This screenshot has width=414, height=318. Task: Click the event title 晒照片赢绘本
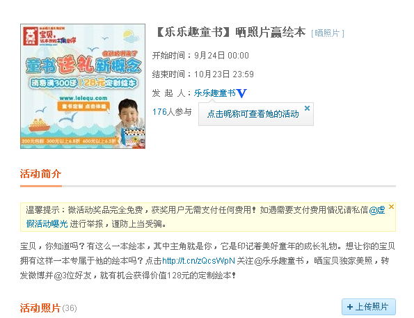pyautogui.click(x=270, y=32)
